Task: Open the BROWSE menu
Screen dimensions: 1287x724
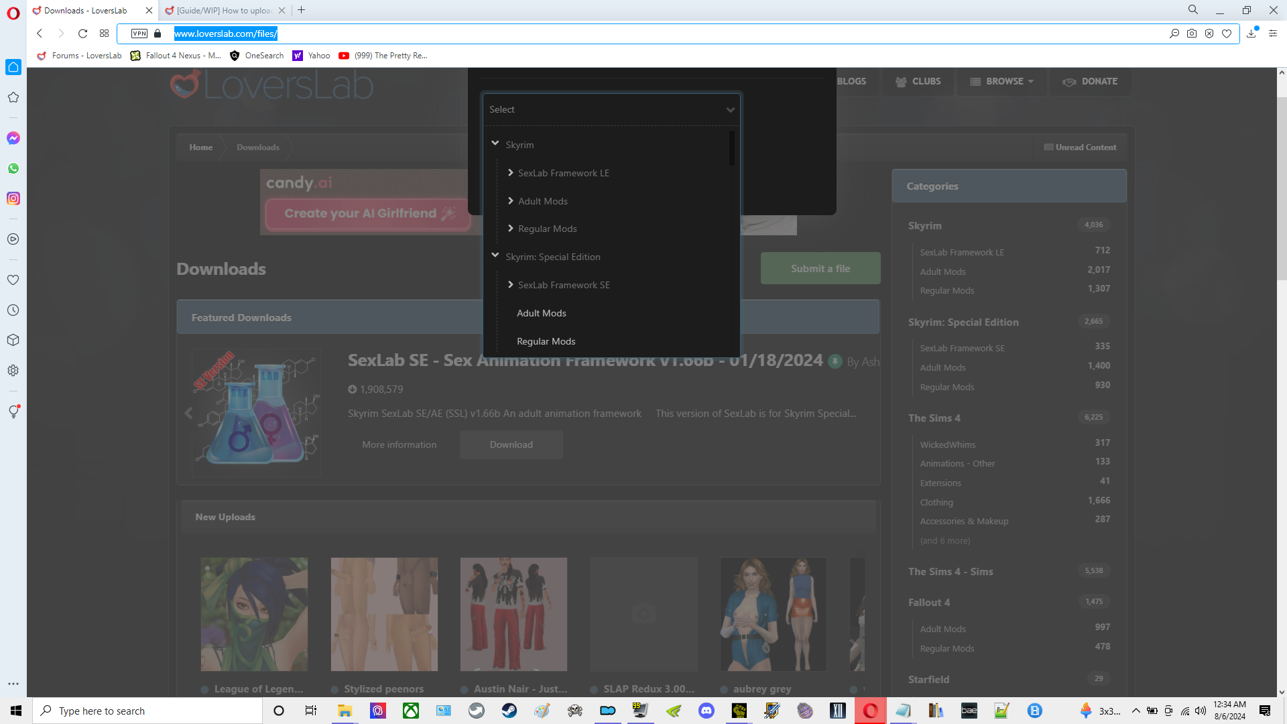Action: coord(1001,81)
